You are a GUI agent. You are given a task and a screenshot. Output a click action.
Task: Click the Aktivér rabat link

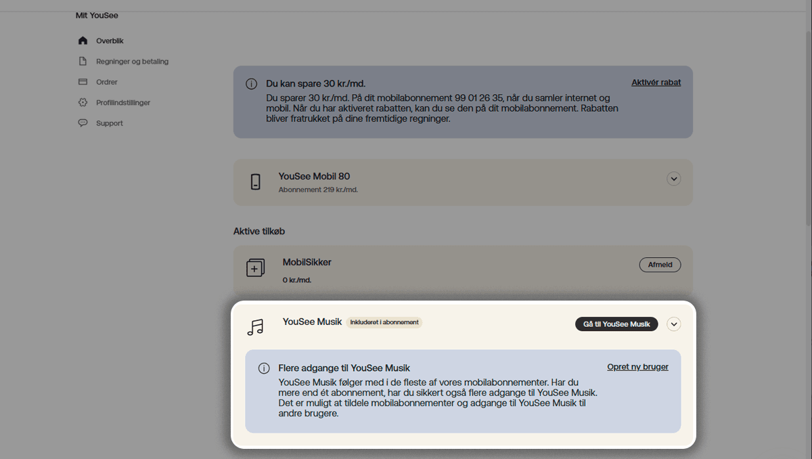click(656, 83)
